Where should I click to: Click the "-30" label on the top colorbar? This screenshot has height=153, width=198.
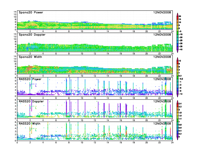pyautogui.click(x=180, y=43)
